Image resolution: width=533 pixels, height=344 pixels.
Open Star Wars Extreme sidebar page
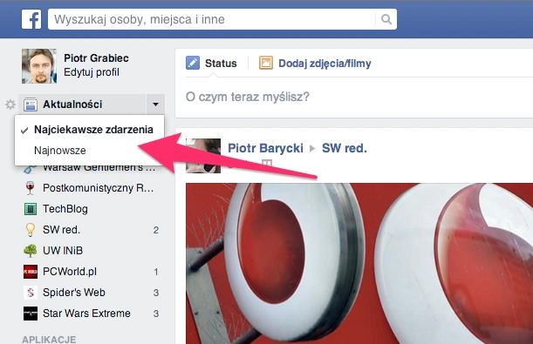coord(86,314)
